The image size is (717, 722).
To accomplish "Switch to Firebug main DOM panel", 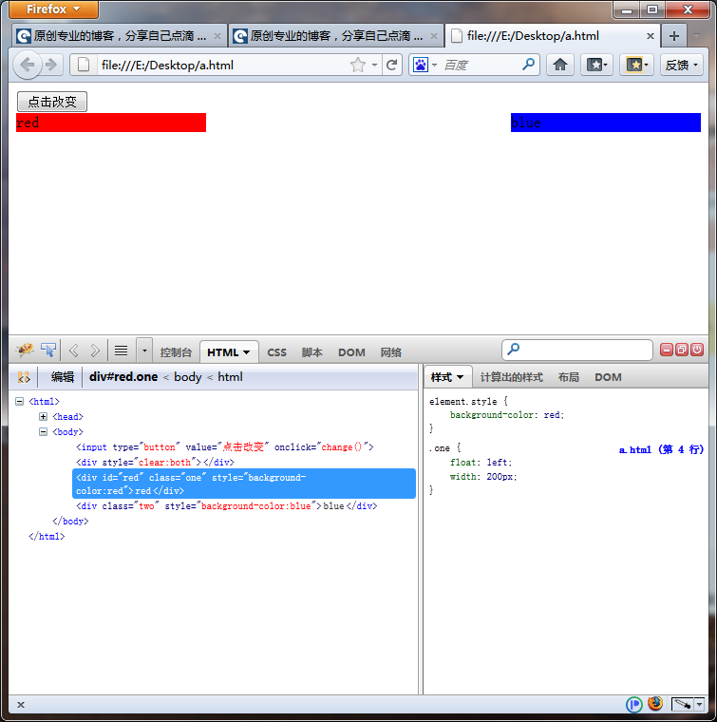I will [351, 352].
